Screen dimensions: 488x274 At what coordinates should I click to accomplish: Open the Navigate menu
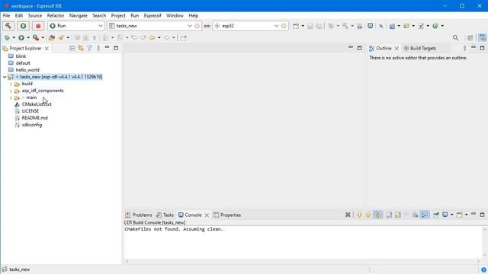(78, 15)
